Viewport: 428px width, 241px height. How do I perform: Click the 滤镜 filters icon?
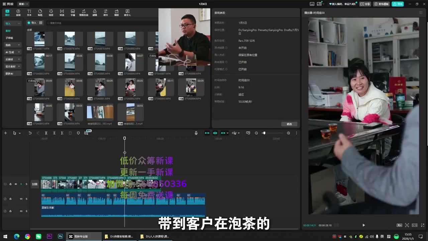(x=95, y=13)
